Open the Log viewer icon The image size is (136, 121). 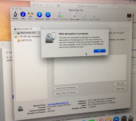[x=129, y=16]
